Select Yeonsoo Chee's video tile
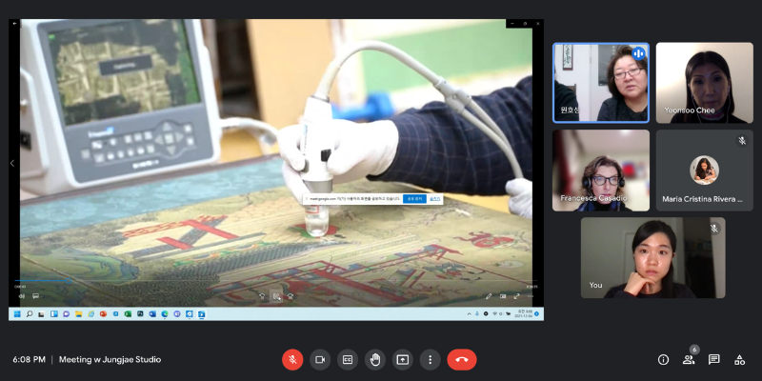762x381 pixels. point(704,83)
